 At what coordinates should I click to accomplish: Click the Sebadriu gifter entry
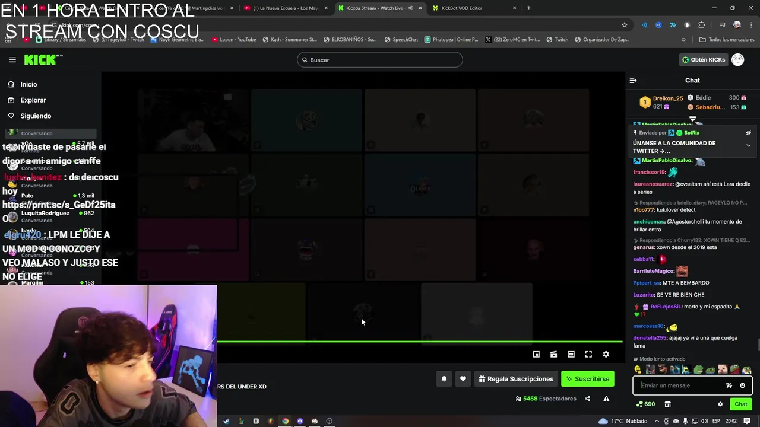(x=710, y=107)
